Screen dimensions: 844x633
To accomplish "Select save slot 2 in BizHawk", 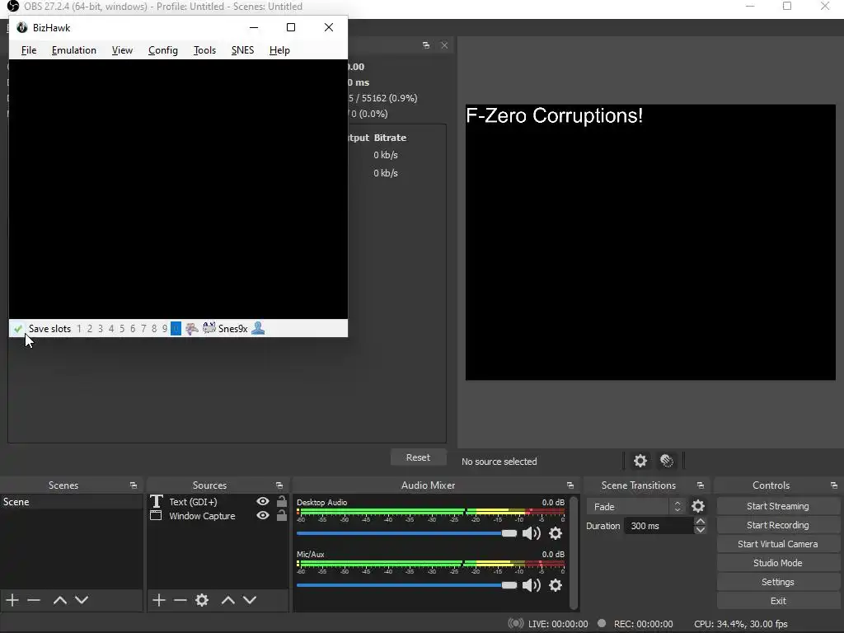I will click(90, 329).
